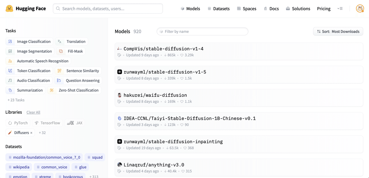The height and width of the screenshot is (178, 369).
Task: Expand the +23 Tasks list
Action: 16,100
